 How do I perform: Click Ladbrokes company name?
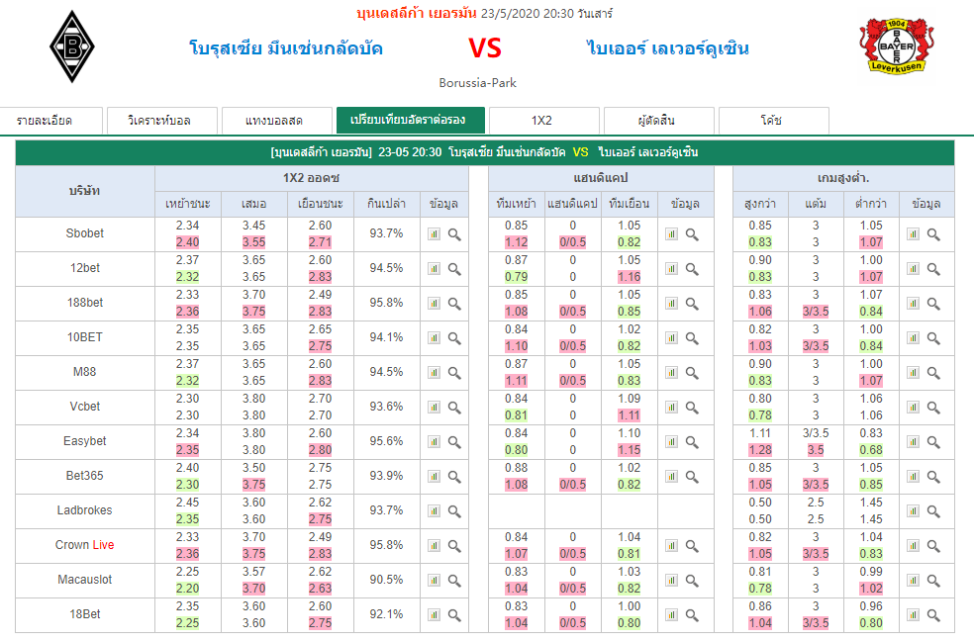(84, 510)
